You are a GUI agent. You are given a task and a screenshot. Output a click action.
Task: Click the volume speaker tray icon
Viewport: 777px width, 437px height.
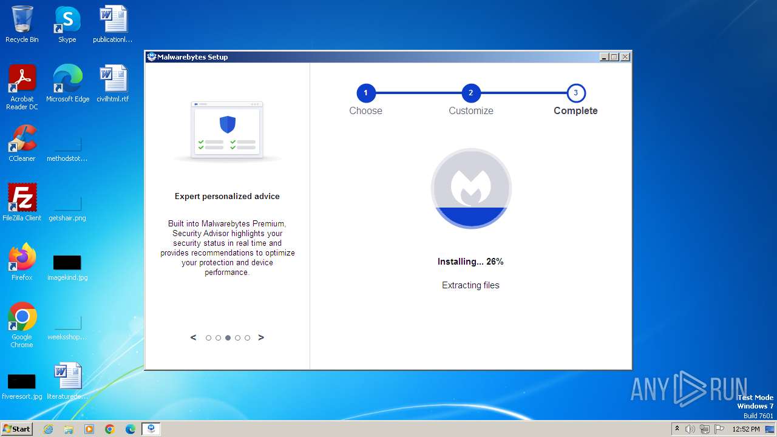[x=690, y=429]
